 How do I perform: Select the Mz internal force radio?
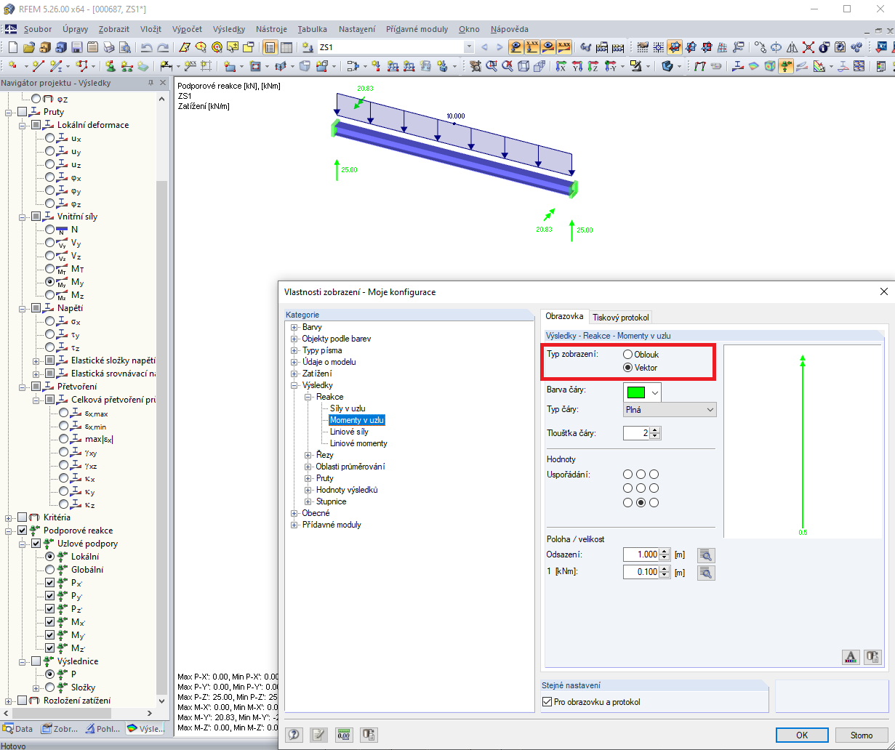pyautogui.click(x=50, y=295)
